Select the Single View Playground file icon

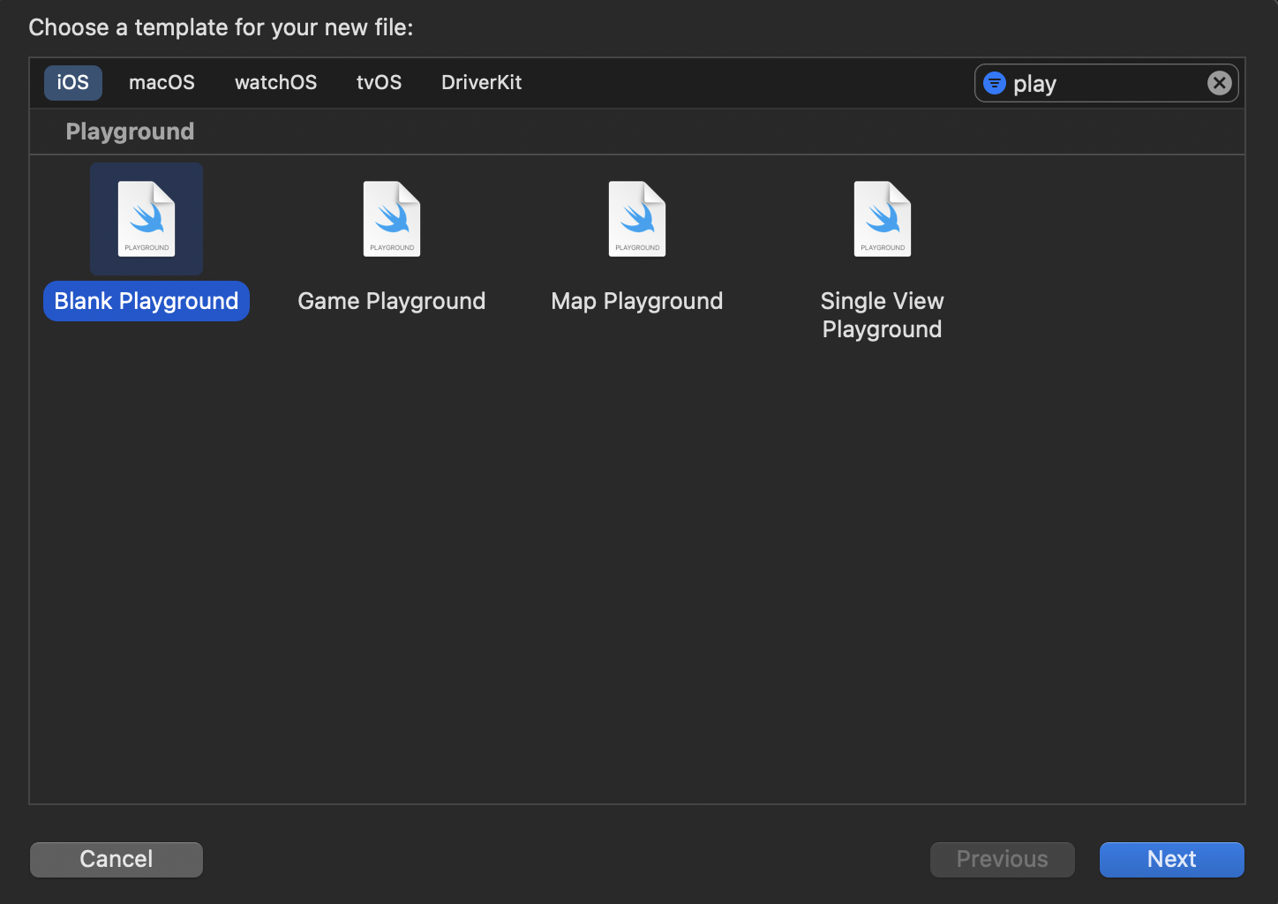(x=883, y=219)
